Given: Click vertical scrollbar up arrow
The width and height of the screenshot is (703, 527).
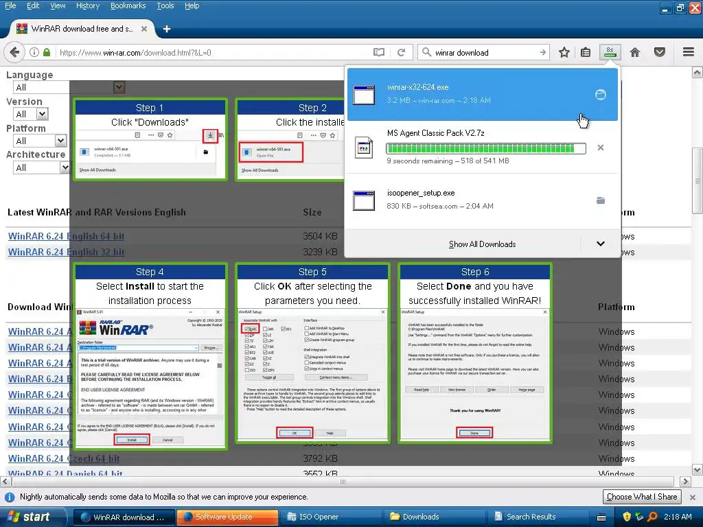Looking at the screenshot, I should [x=698, y=72].
